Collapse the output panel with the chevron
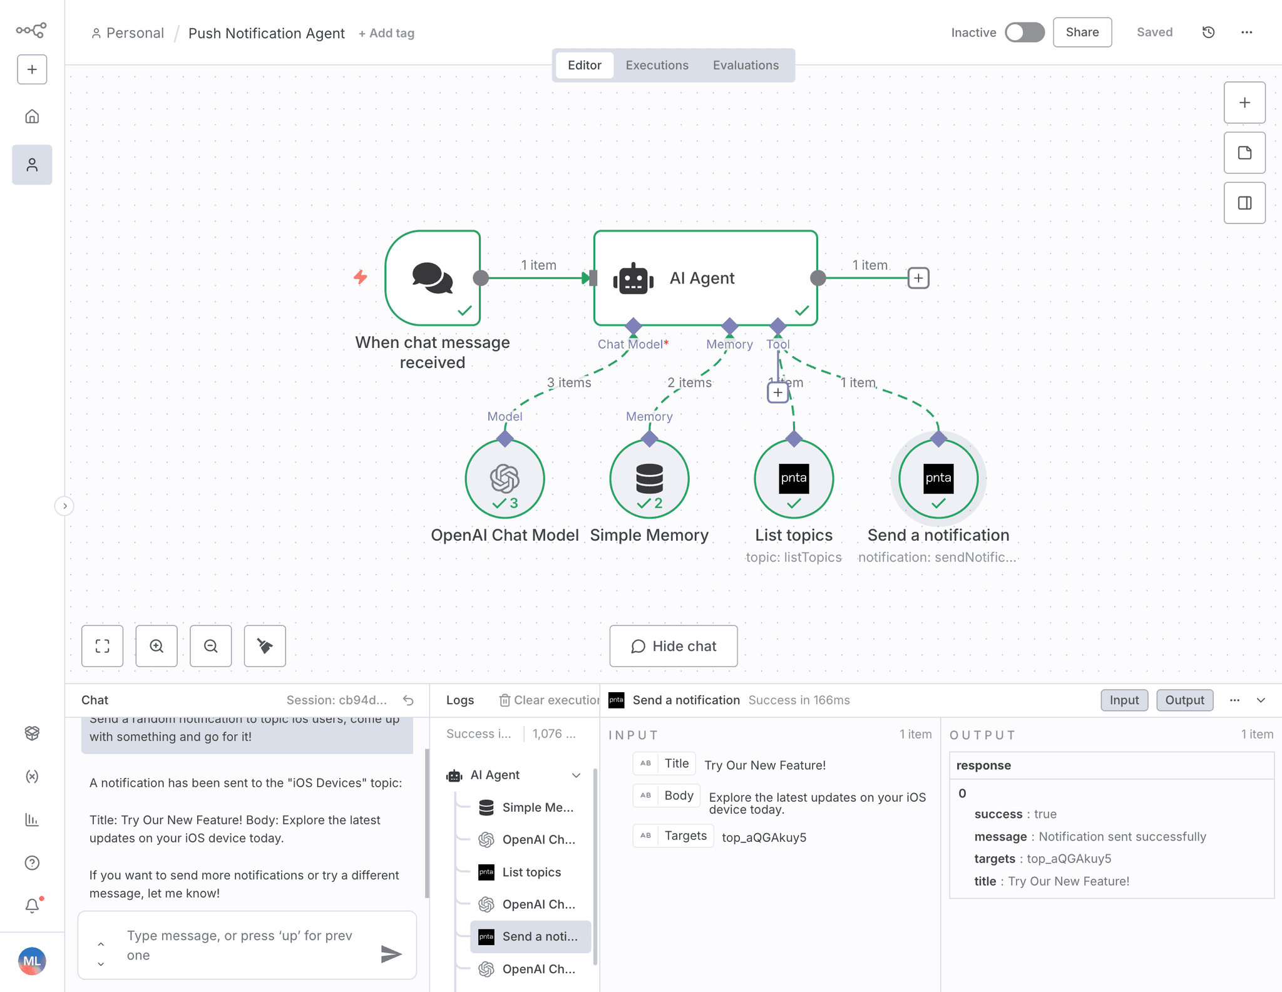 (1261, 700)
